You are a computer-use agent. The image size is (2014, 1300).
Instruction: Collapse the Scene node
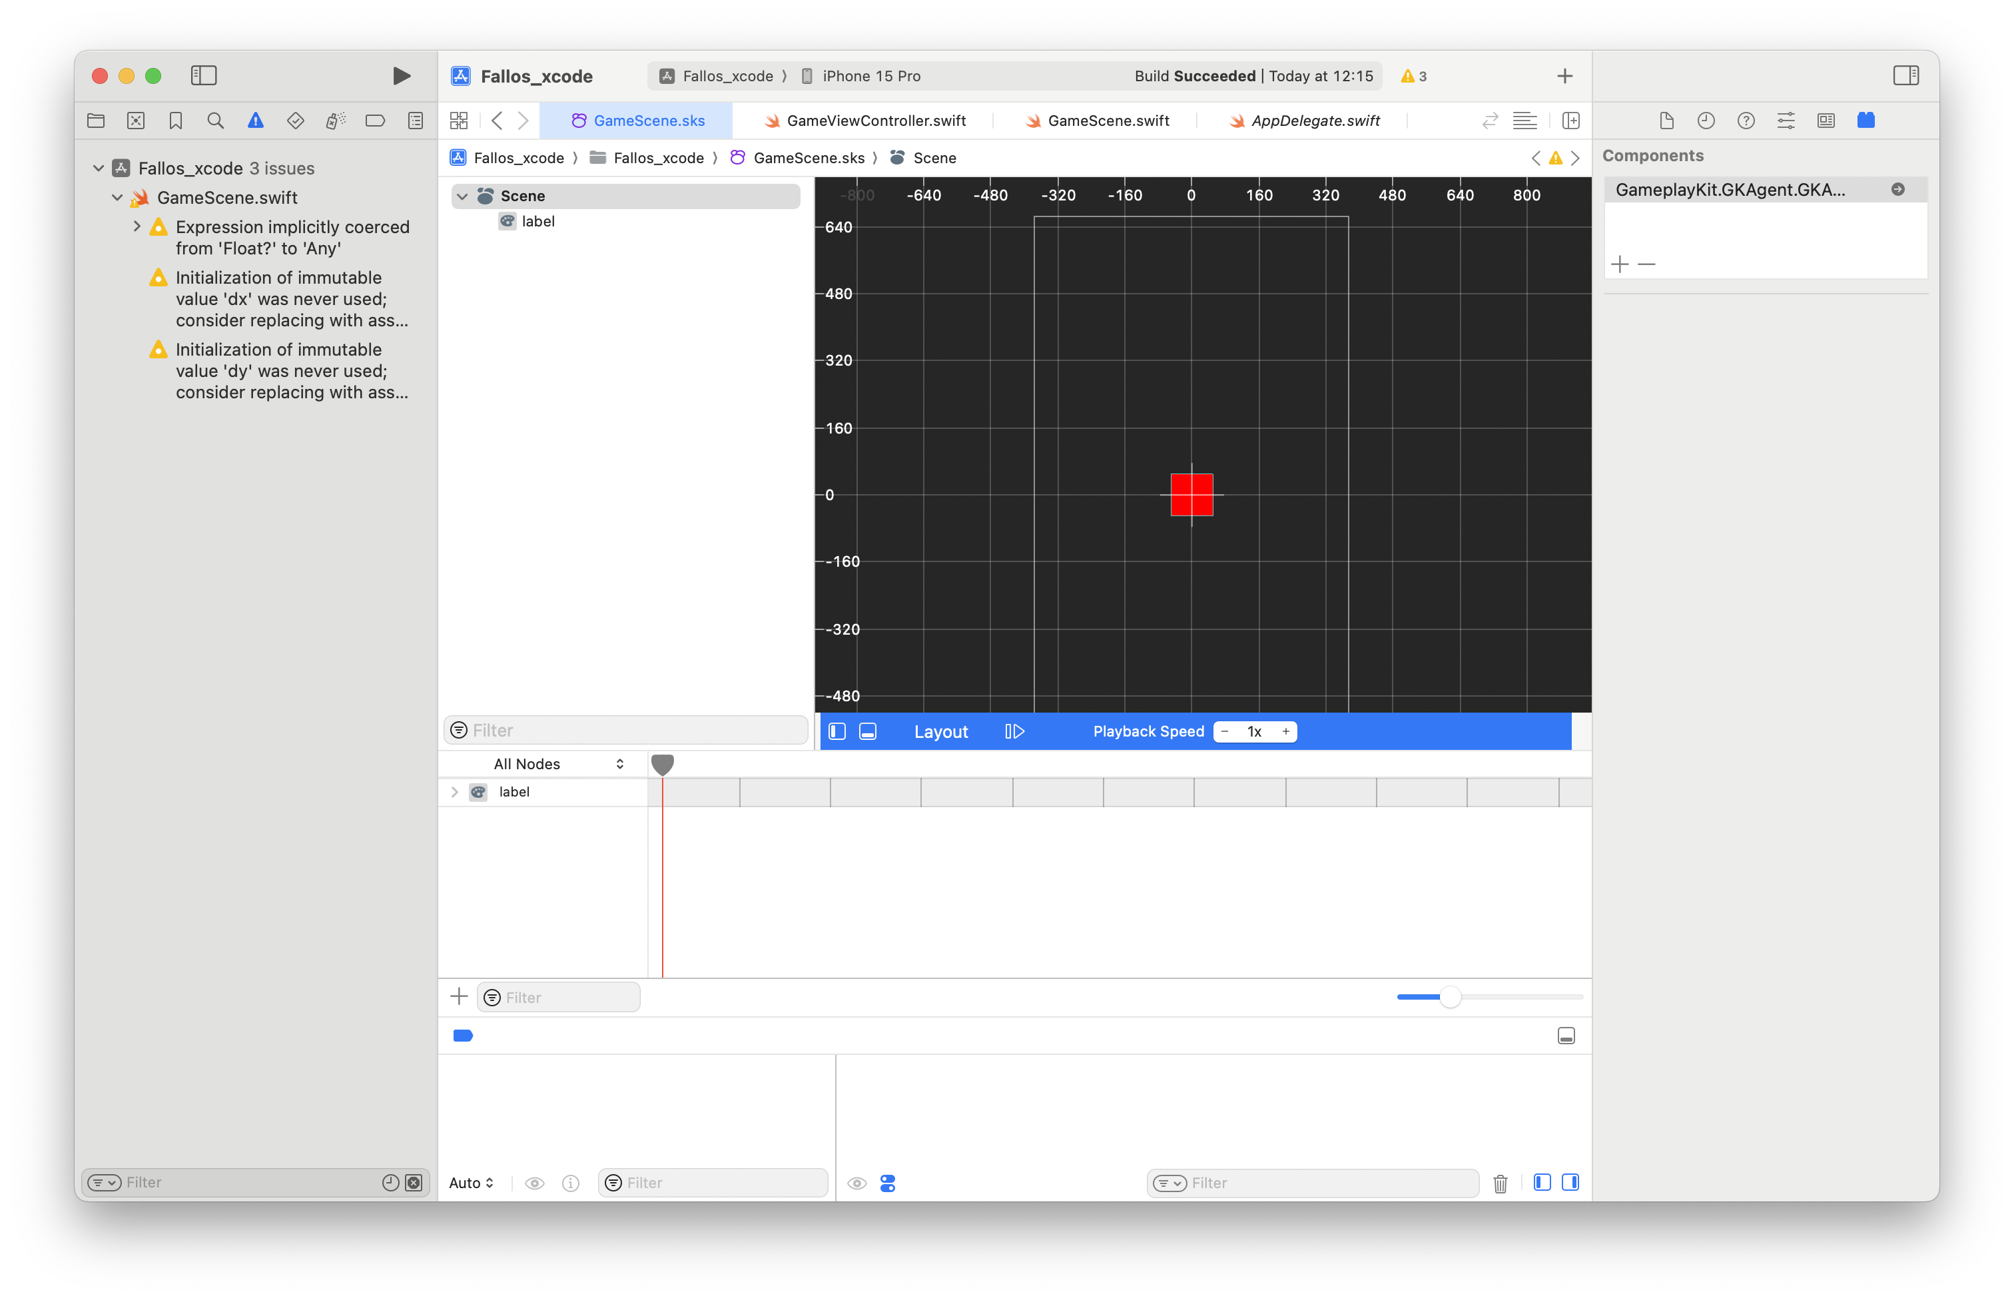tap(463, 196)
